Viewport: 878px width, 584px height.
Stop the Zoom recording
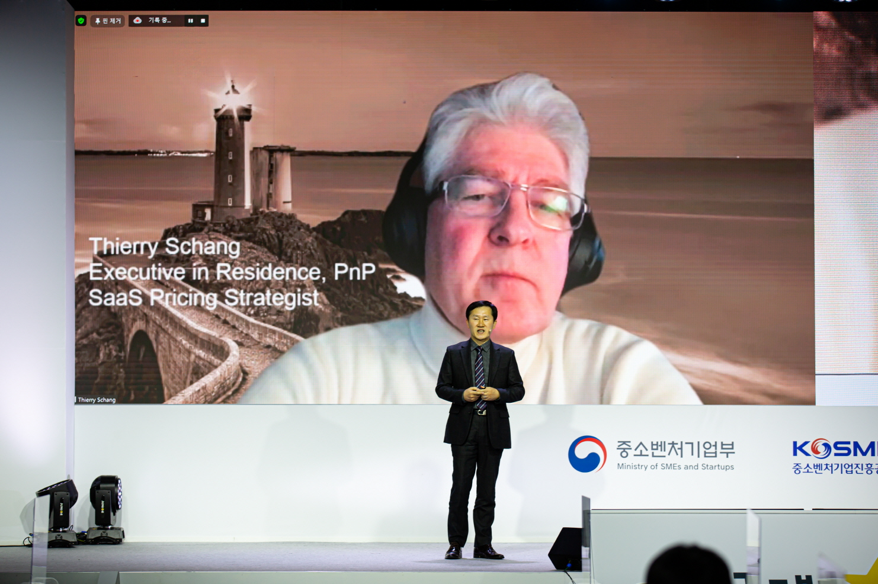point(203,21)
